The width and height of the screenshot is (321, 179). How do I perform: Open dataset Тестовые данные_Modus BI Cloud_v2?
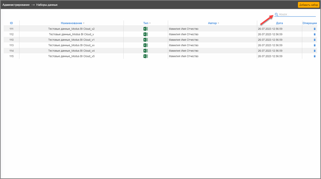[x=71, y=29]
